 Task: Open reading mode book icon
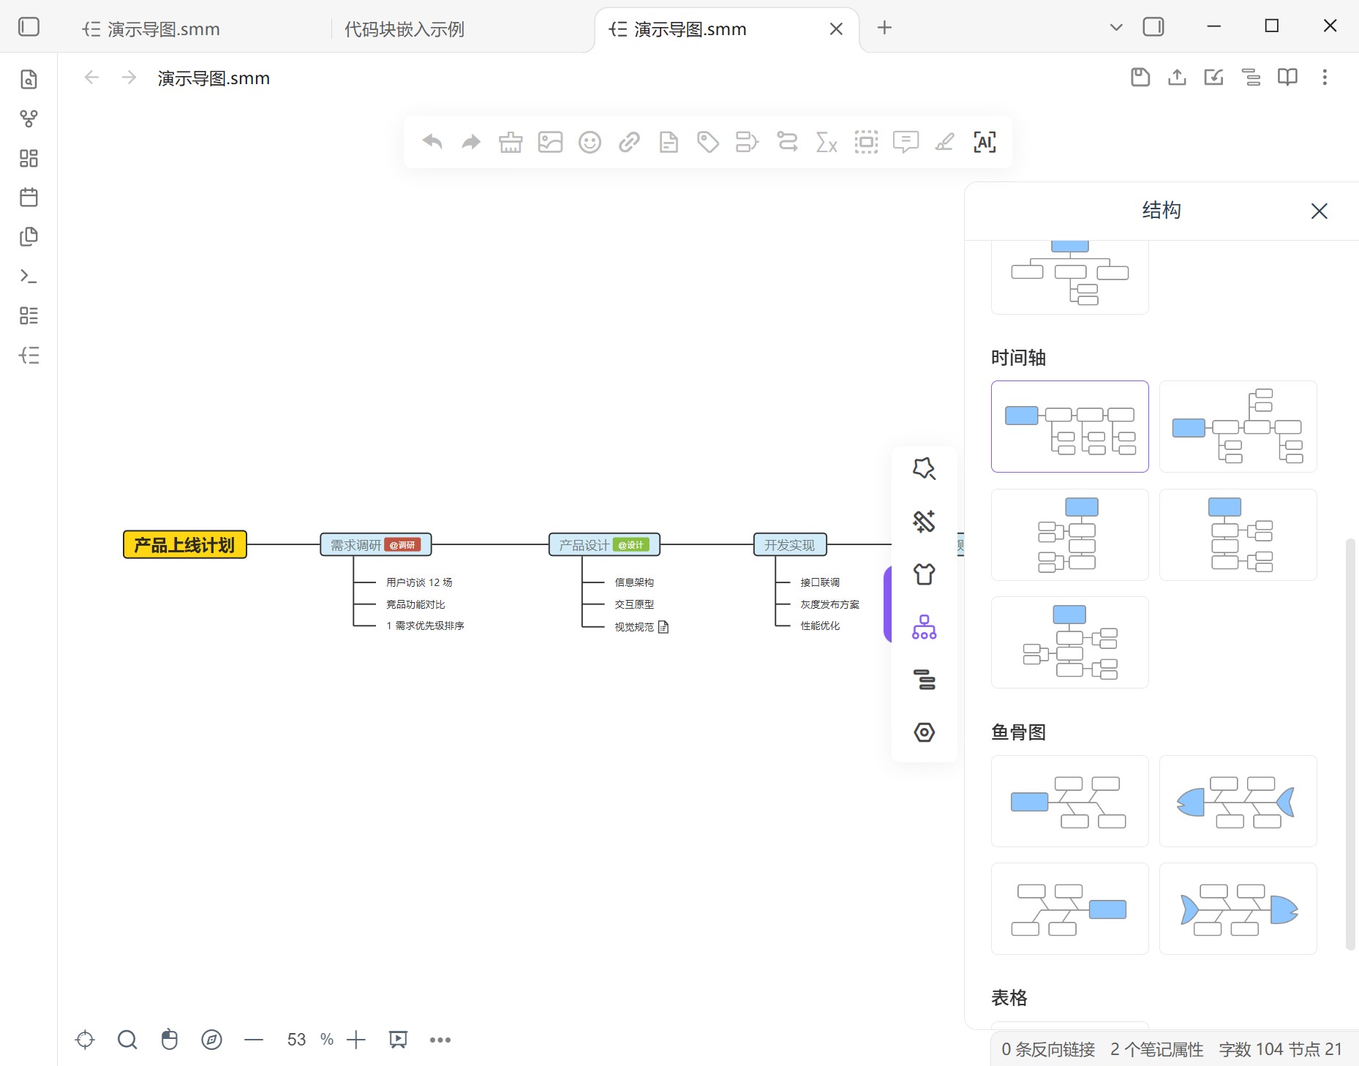(1287, 77)
